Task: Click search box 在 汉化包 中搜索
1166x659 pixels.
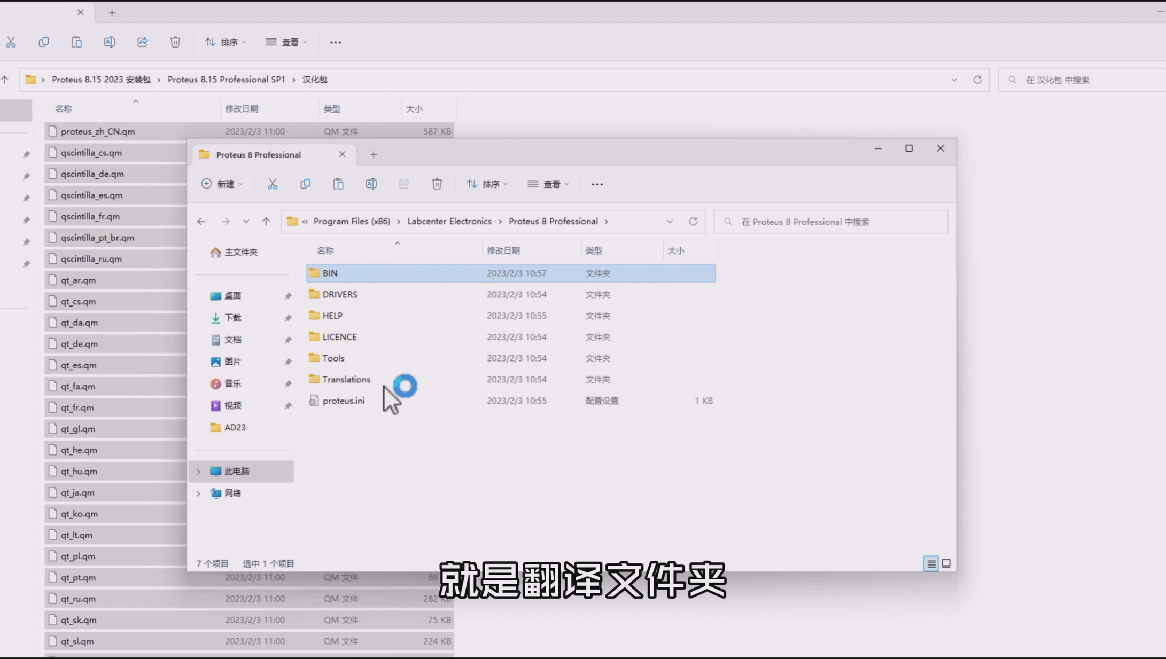Action: coord(1082,80)
